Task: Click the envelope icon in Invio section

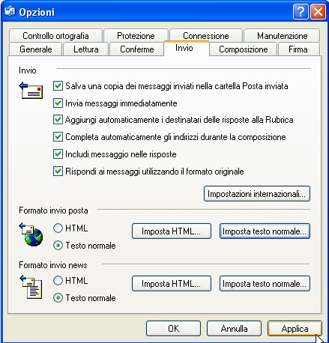Action: pyautogui.click(x=31, y=90)
